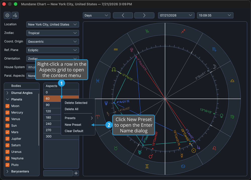Click the Bodies list scrollbar
Viewport: 251px width, 180px height.
(x=39, y=120)
